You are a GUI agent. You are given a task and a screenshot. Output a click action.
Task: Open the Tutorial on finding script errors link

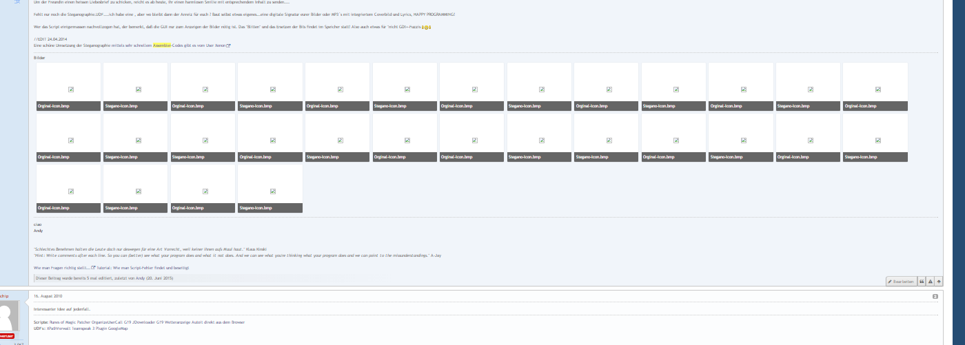[145, 266]
